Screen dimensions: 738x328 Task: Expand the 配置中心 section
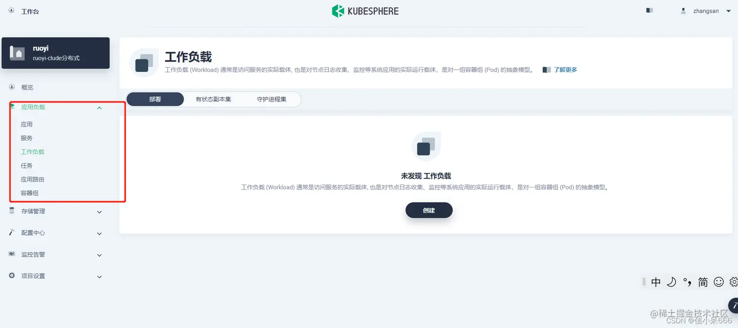click(99, 233)
